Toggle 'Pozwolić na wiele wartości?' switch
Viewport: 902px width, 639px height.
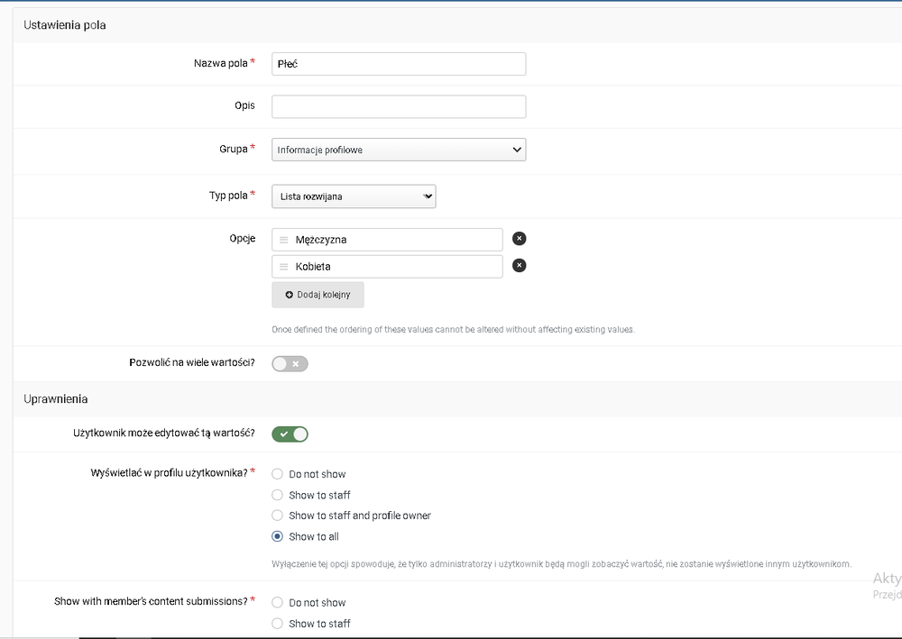pyautogui.click(x=290, y=364)
